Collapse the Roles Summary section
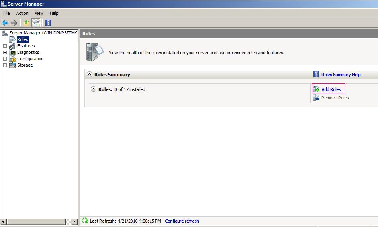The image size is (378, 227). (x=90, y=74)
